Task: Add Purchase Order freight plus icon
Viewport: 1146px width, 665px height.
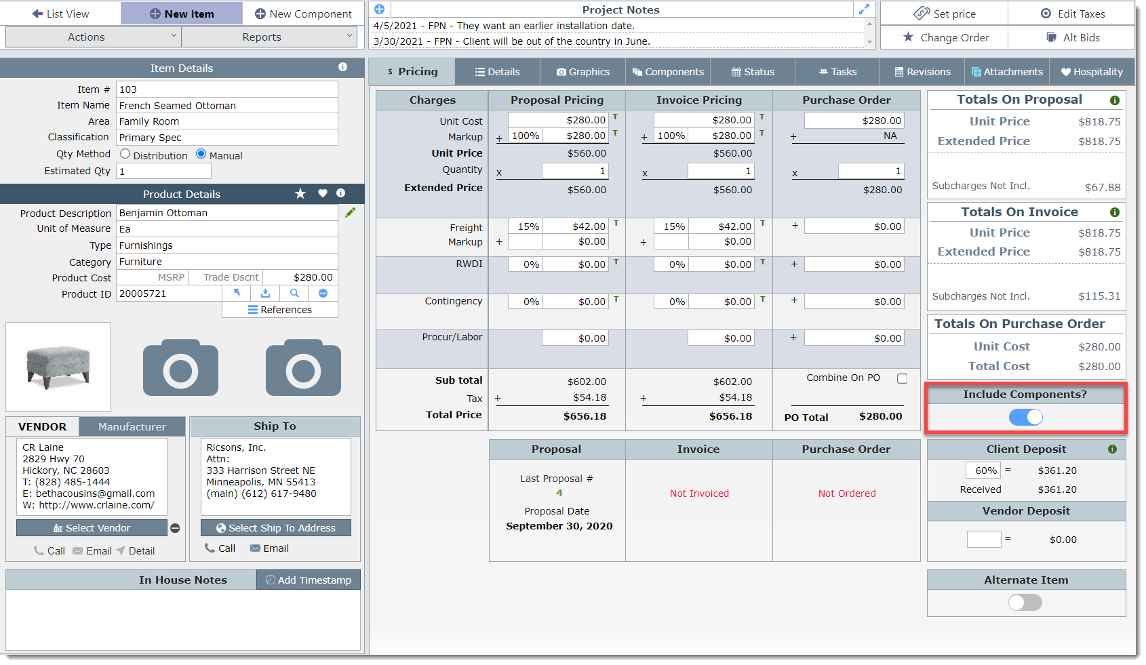Action: coord(795,226)
